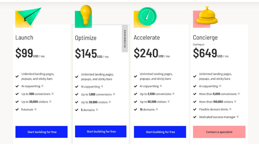Screen dimensions: 259x146
Task: Click help icon beside Dedicated success manager
Action: click(238, 117)
